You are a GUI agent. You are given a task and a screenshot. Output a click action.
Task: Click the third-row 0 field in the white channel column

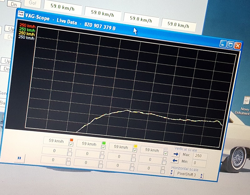149,168
